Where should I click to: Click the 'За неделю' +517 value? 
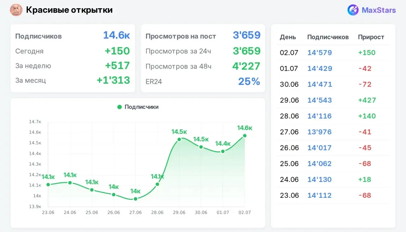(117, 66)
